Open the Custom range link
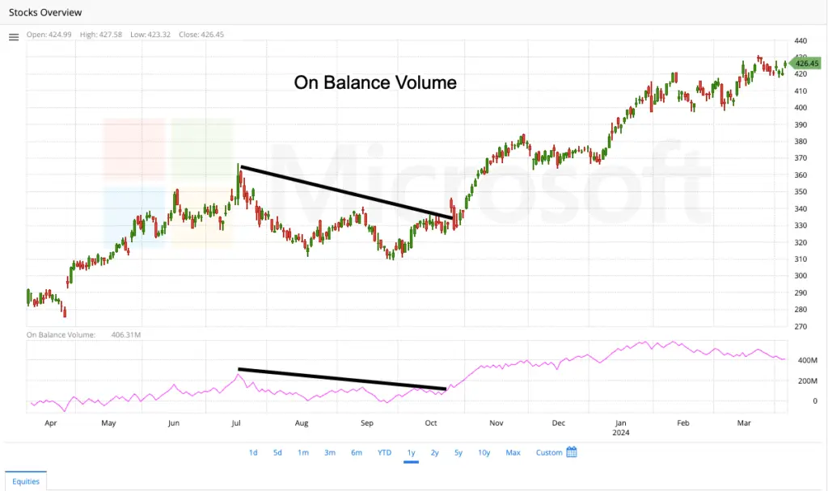Image resolution: width=828 pixels, height=491 pixels. (x=549, y=452)
